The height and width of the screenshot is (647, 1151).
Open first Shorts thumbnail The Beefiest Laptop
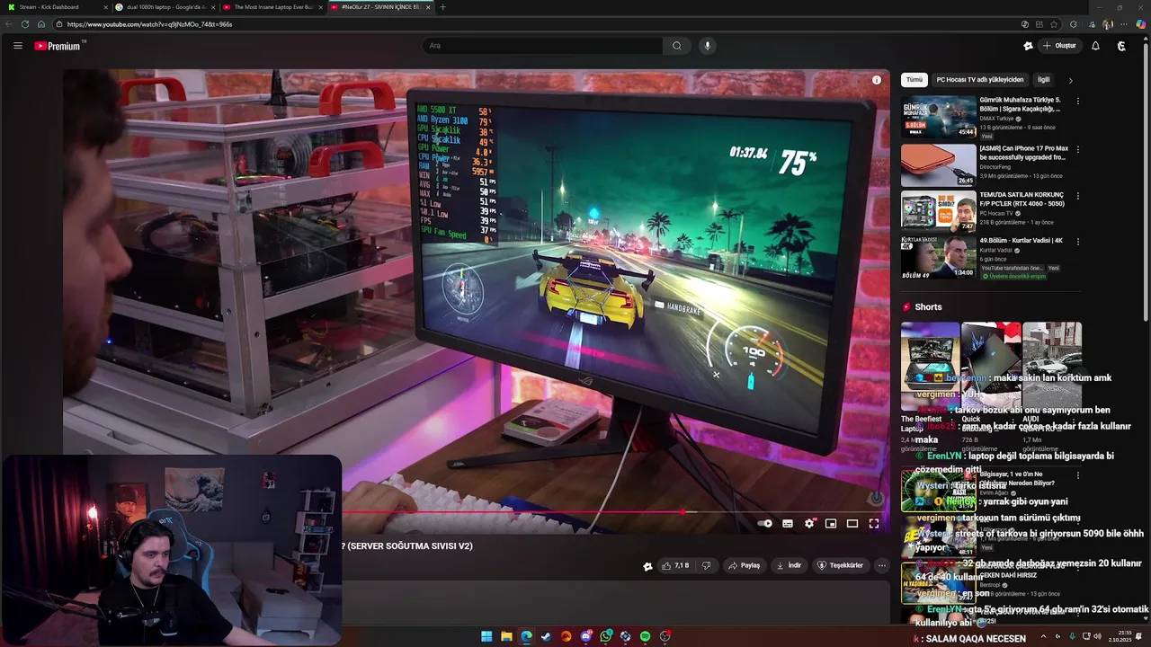[930, 367]
